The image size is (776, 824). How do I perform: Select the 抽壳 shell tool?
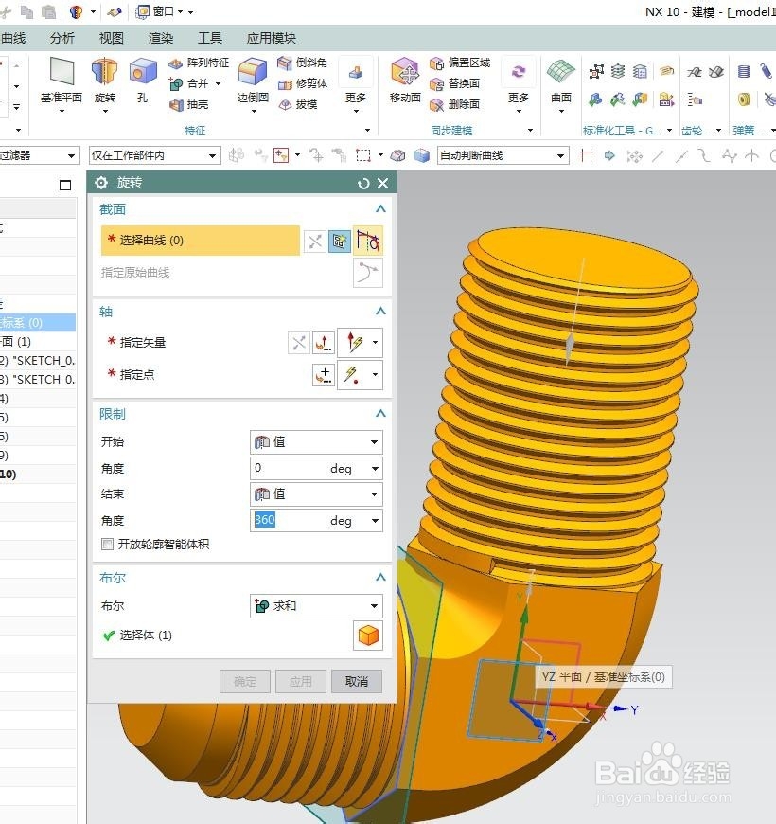(189, 104)
